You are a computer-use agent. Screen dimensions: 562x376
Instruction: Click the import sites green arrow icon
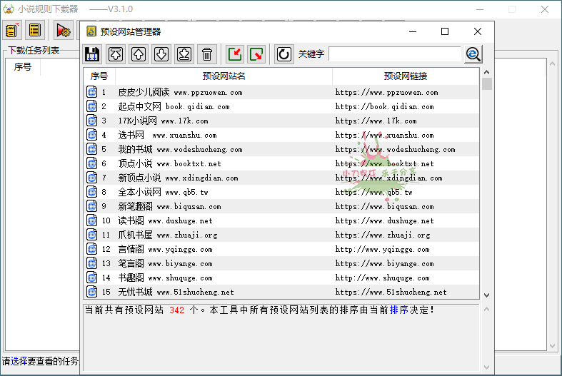[x=235, y=54]
